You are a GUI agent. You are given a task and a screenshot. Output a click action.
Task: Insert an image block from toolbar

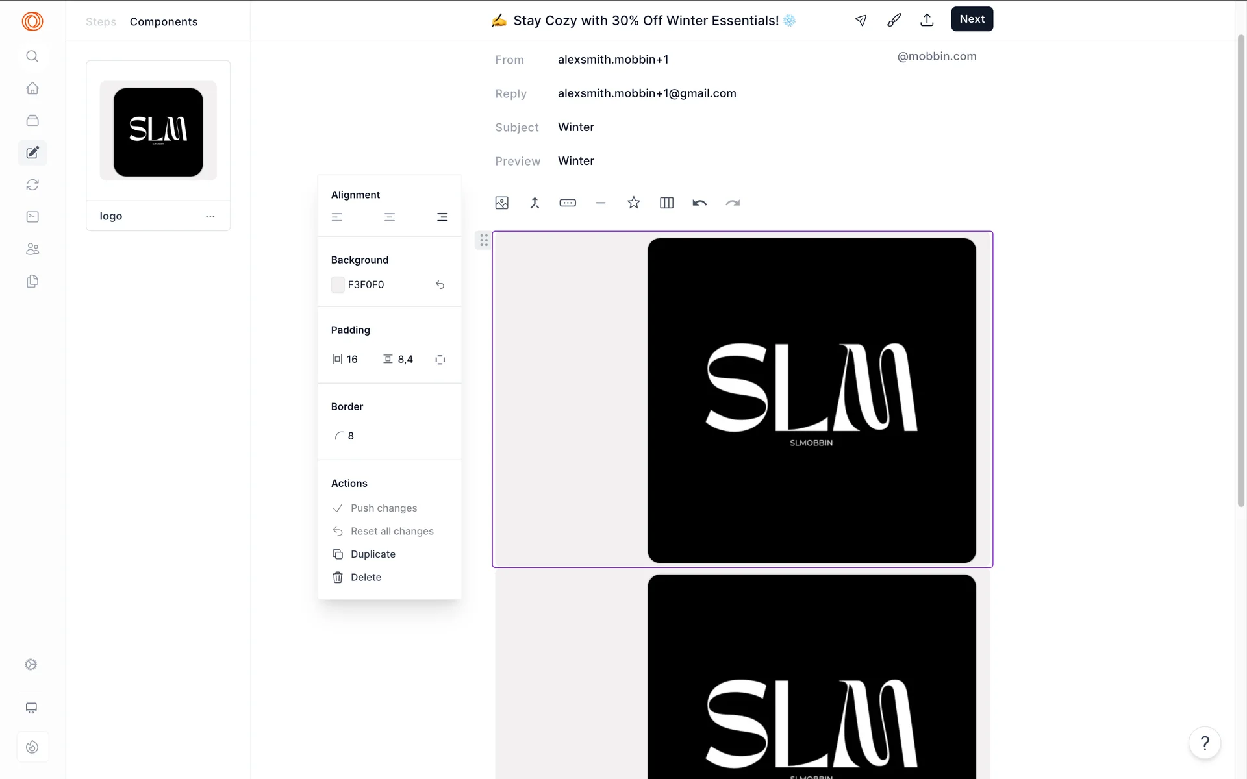pyautogui.click(x=501, y=203)
